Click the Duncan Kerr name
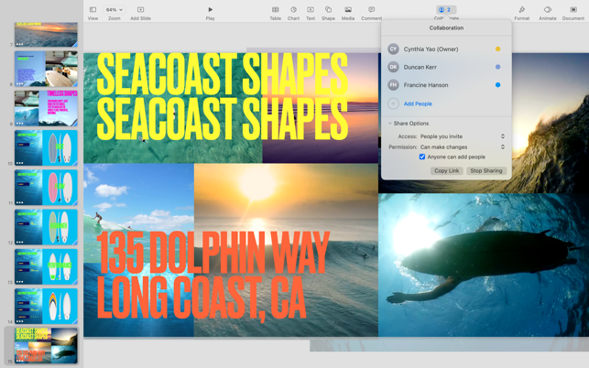Screen dimensions: 589x368 (420, 67)
